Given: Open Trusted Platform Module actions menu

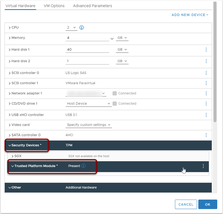Looking at the screenshot, I should [x=203, y=166].
